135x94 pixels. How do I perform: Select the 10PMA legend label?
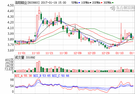[85, 3]
